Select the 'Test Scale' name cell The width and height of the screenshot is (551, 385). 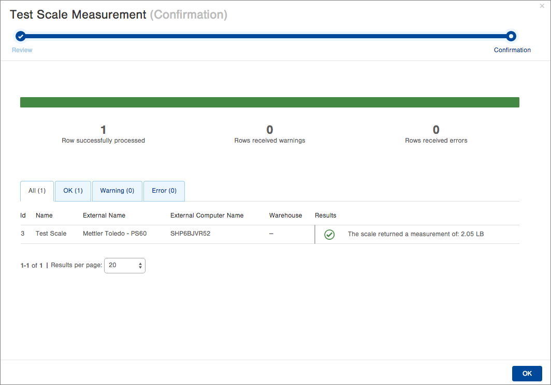pyautogui.click(x=51, y=234)
